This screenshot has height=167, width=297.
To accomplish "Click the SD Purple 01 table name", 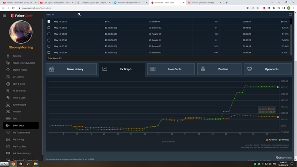I will coord(155,40).
